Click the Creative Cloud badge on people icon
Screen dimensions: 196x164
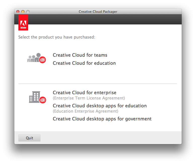[x=43, y=60]
